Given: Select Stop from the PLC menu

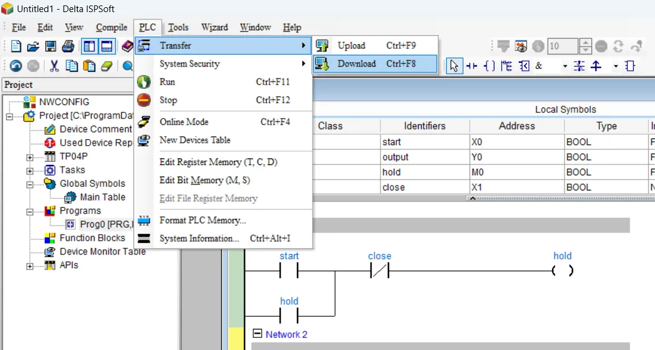Looking at the screenshot, I should click(x=223, y=100).
